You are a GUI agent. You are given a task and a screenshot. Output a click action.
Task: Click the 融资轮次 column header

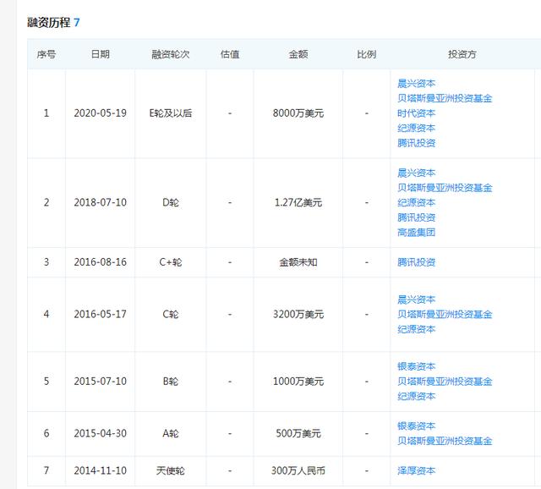(x=171, y=54)
